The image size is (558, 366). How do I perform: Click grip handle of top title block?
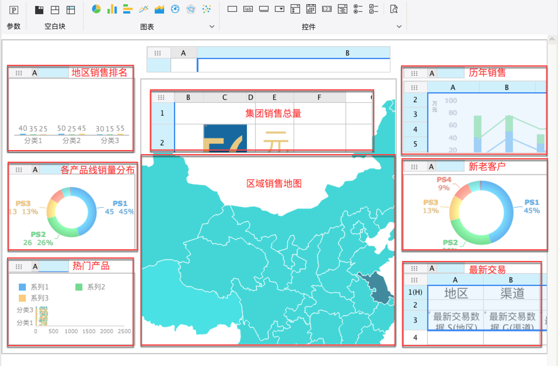[158, 53]
